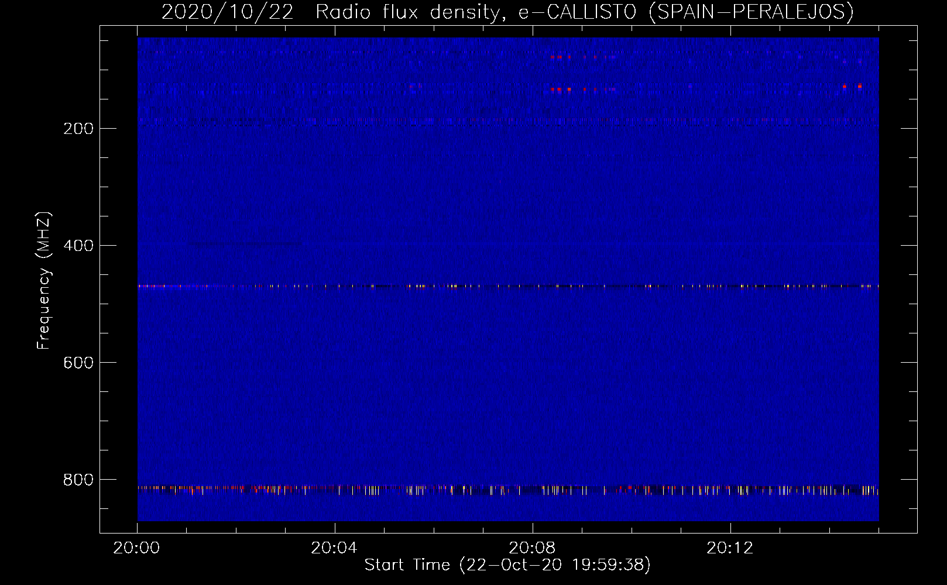Click the 800 frequency tick label

click(x=78, y=480)
